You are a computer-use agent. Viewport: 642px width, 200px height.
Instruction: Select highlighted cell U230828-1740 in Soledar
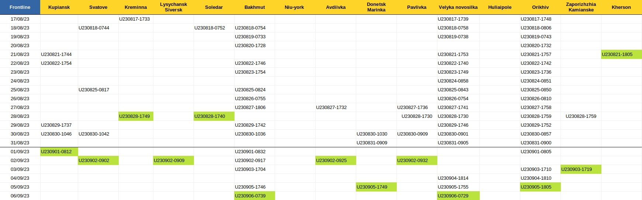pos(214,116)
